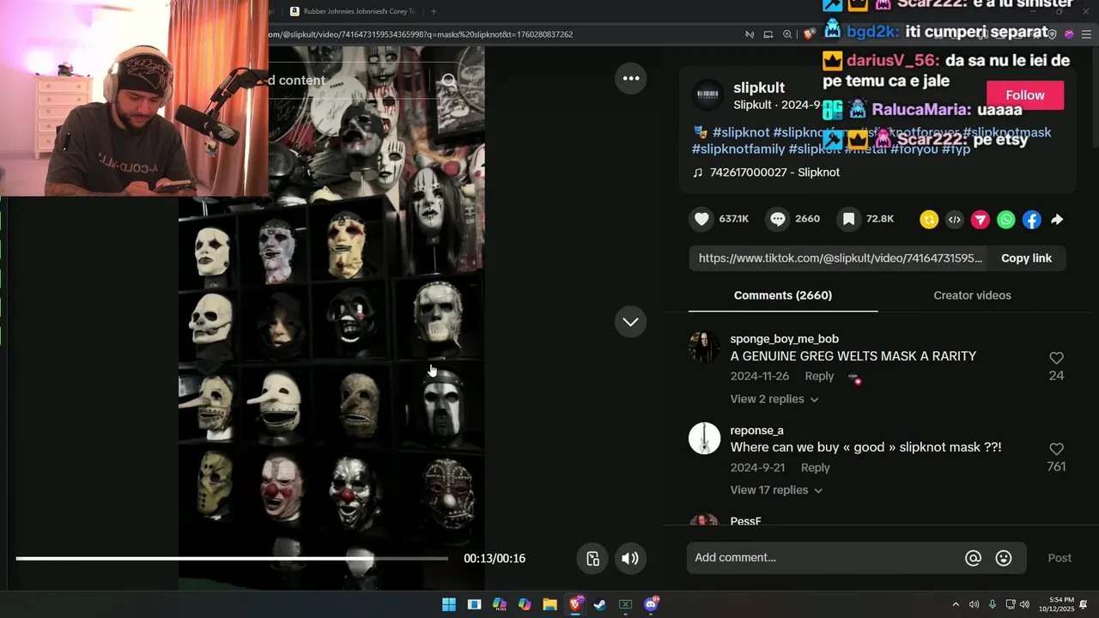This screenshot has width=1099, height=618.
Task: Get embed code icon
Action: click(x=955, y=220)
